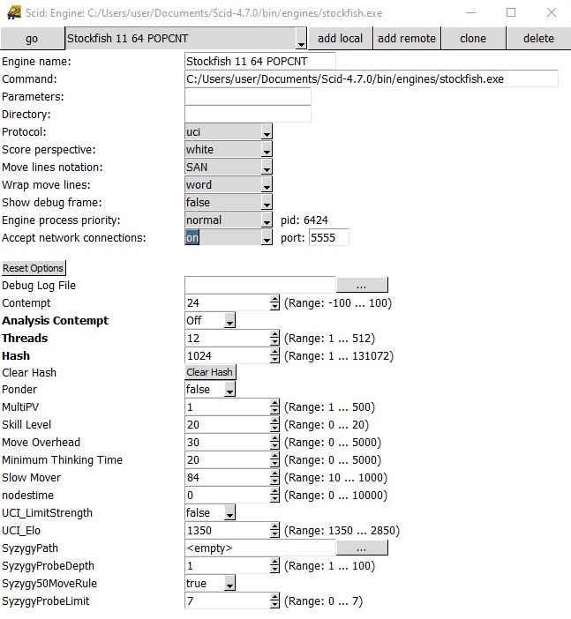
Task: Open the Analysis Contempt dropdown
Action: [210, 320]
